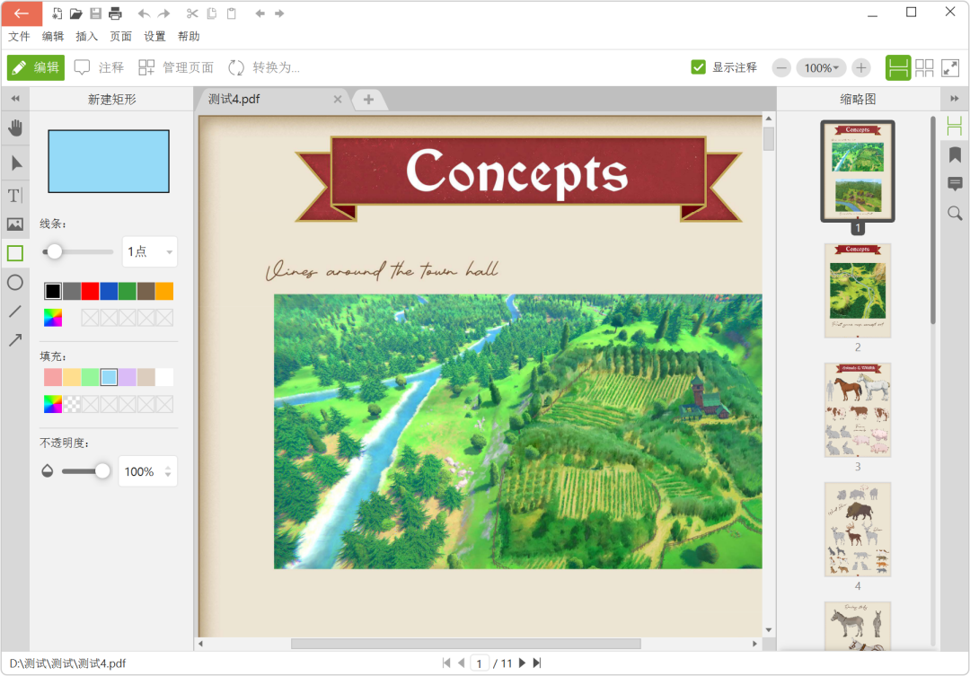970x676 pixels.
Task: Open the 插入 menu
Action: (x=86, y=37)
